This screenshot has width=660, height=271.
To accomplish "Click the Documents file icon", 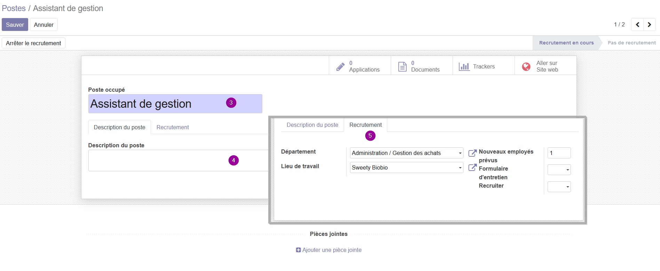I will 402,66.
